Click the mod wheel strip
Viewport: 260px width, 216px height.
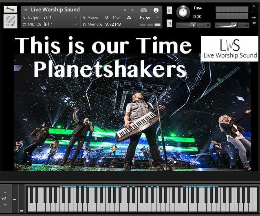click(x=22, y=199)
